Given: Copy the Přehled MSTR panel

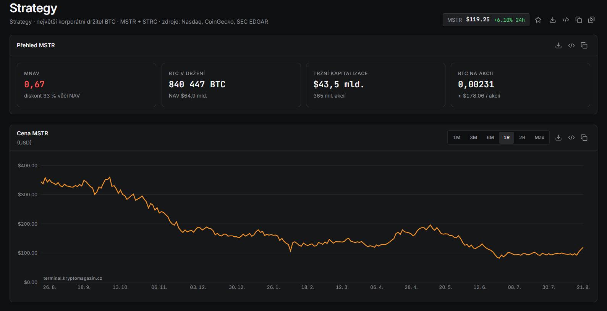Looking at the screenshot, I should tap(584, 45).
